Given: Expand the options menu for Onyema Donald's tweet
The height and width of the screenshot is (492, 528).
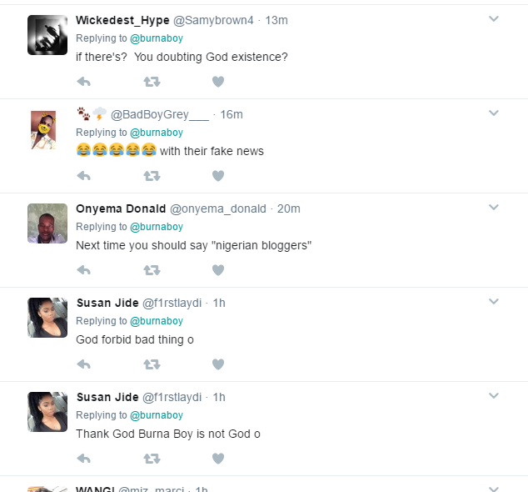Looking at the screenshot, I should pyautogui.click(x=493, y=207).
